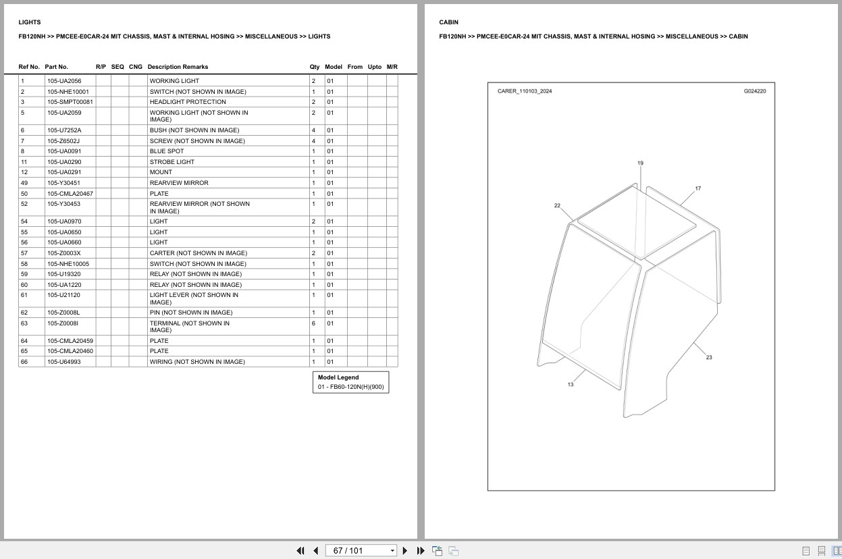Screen dimensions: 842x559
Task: Click the Model Legend heading
Action: click(x=338, y=377)
